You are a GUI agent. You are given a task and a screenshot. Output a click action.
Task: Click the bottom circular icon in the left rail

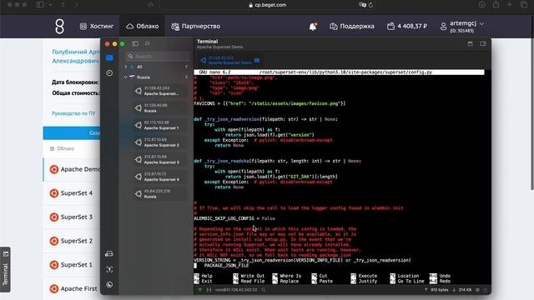click(109, 285)
